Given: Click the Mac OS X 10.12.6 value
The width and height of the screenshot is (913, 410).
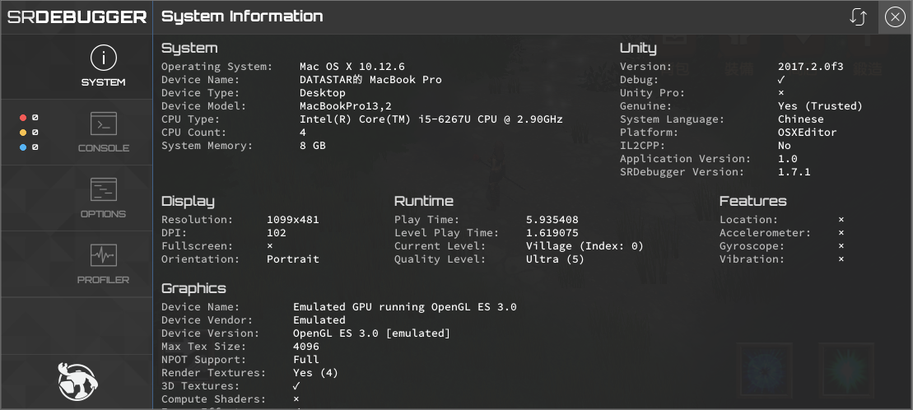Looking at the screenshot, I should [x=352, y=67].
